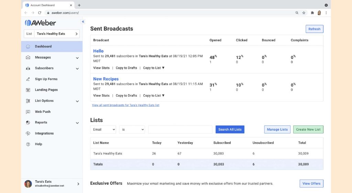Click the Tara's Eats account avatar
Viewport: 352px width, 193px height.
pyautogui.click(x=28, y=184)
